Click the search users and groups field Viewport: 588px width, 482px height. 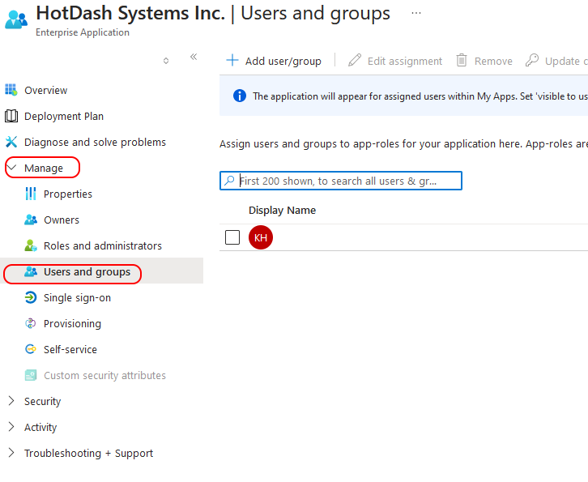[340, 181]
